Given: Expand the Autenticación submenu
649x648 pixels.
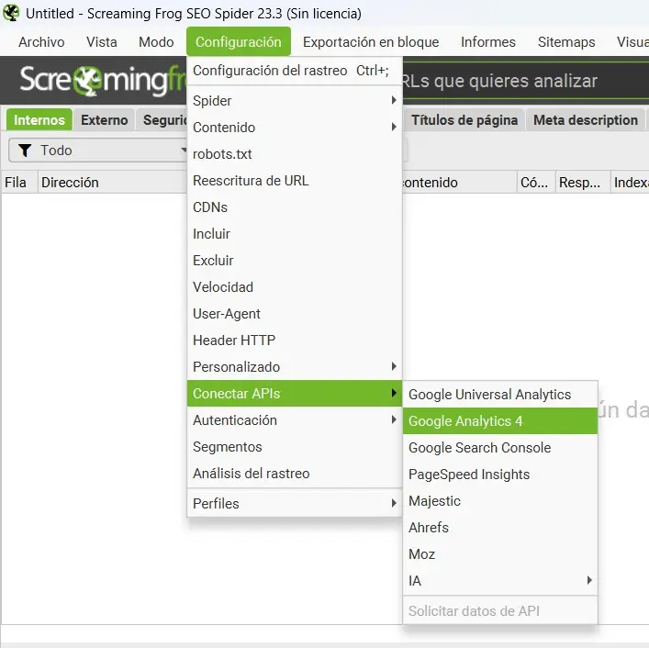Looking at the screenshot, I should click(295, 420).
